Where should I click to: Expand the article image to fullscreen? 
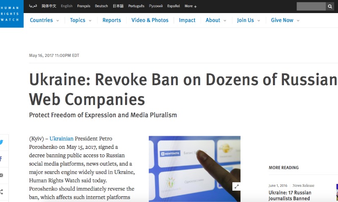tap(236, 186)
